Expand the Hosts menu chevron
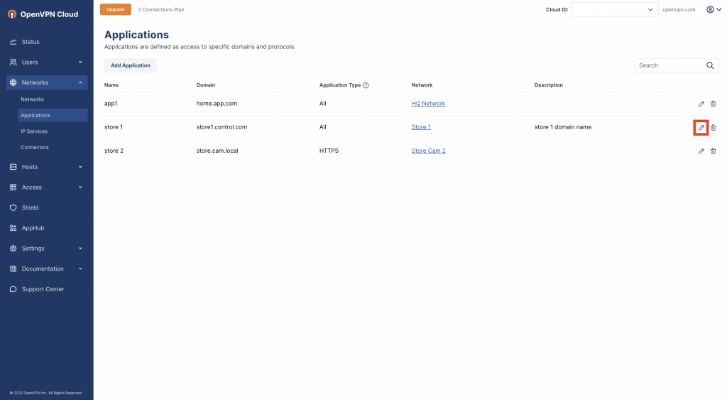Screen dimensions: 727x400 80,167
